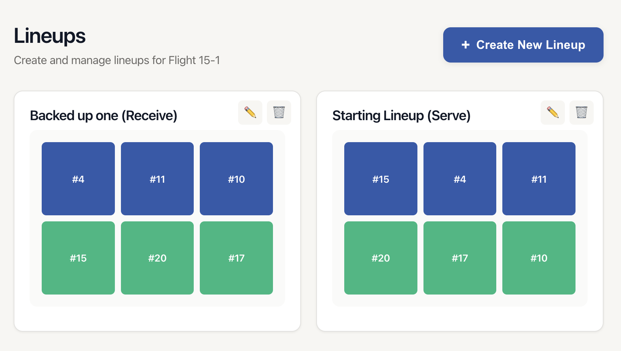Viewport: 621px width, 351px height.
Task: Select green tile #10 in Starting Lineup
Action: pyautogui.click(x=538, y=258)
